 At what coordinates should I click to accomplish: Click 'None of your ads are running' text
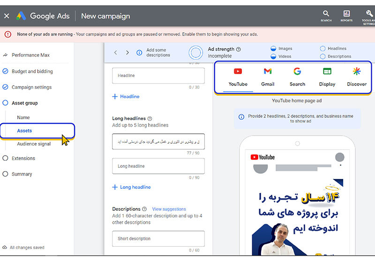[x=45, y=34]
